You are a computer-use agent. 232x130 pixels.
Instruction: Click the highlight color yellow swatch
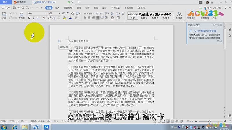coord(64,18)
